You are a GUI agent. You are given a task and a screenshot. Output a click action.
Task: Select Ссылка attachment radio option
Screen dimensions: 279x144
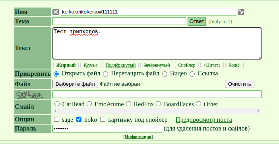coord(192,74)
